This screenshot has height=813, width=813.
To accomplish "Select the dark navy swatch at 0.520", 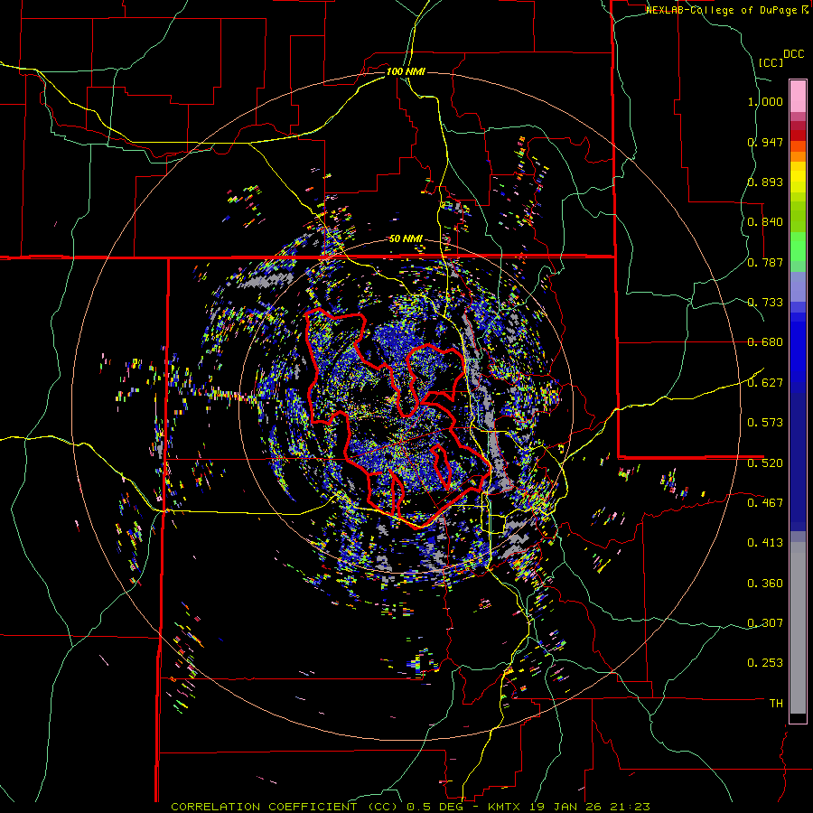I will click(798, 462).
